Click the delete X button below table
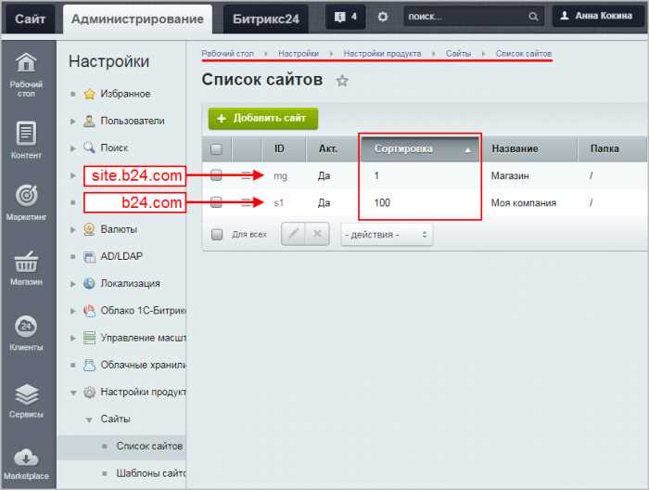The width and height of the screenshot is (649, 490). coord(317,234)
